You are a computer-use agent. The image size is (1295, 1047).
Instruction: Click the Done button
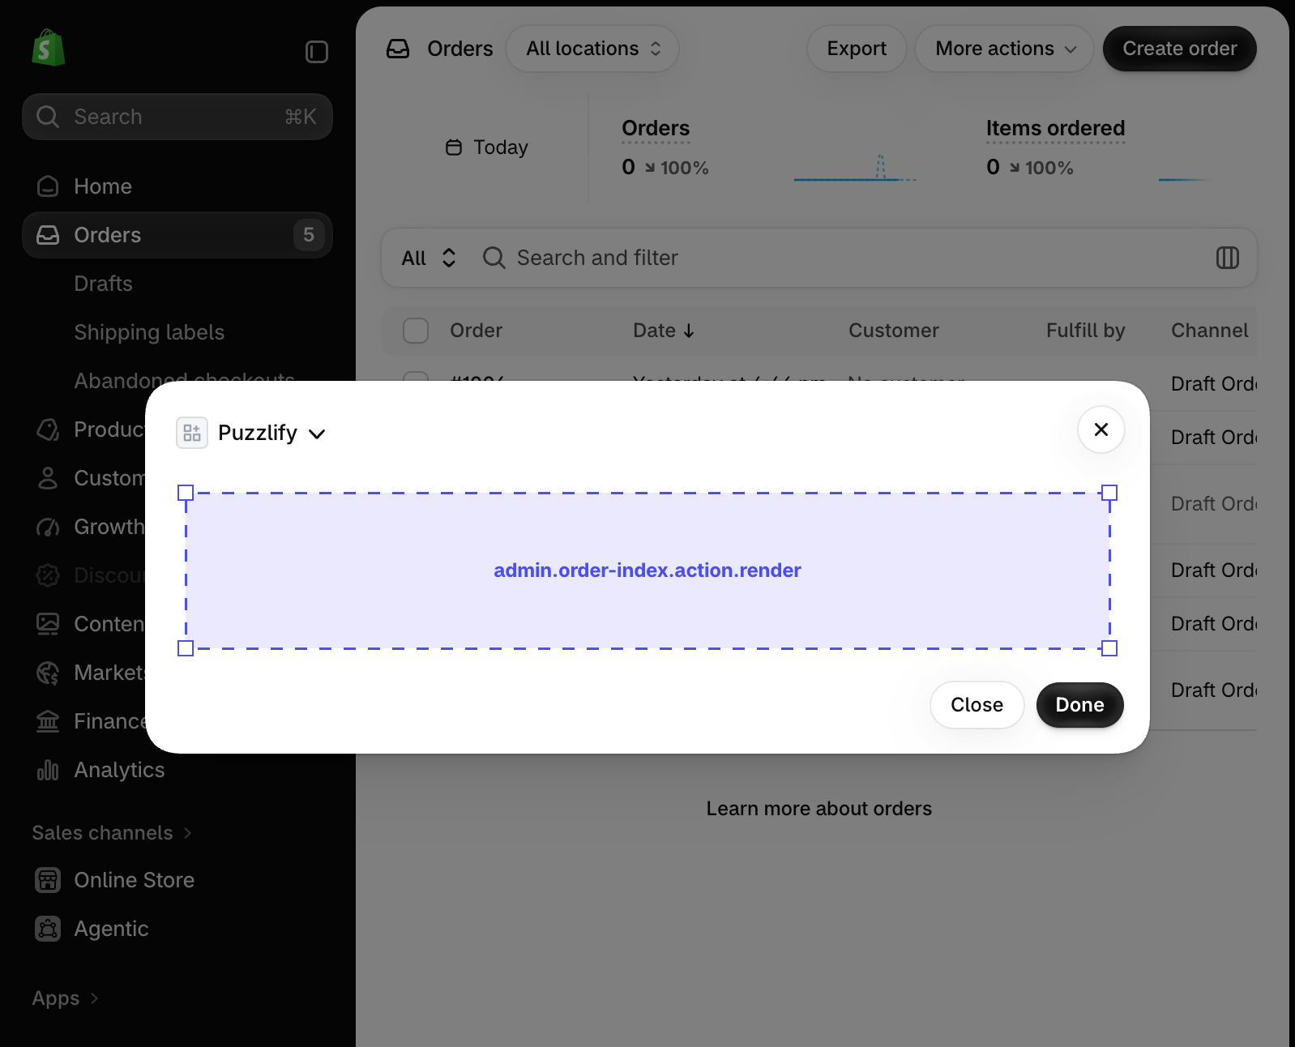pyautogui.click(x=1080, y=705)
